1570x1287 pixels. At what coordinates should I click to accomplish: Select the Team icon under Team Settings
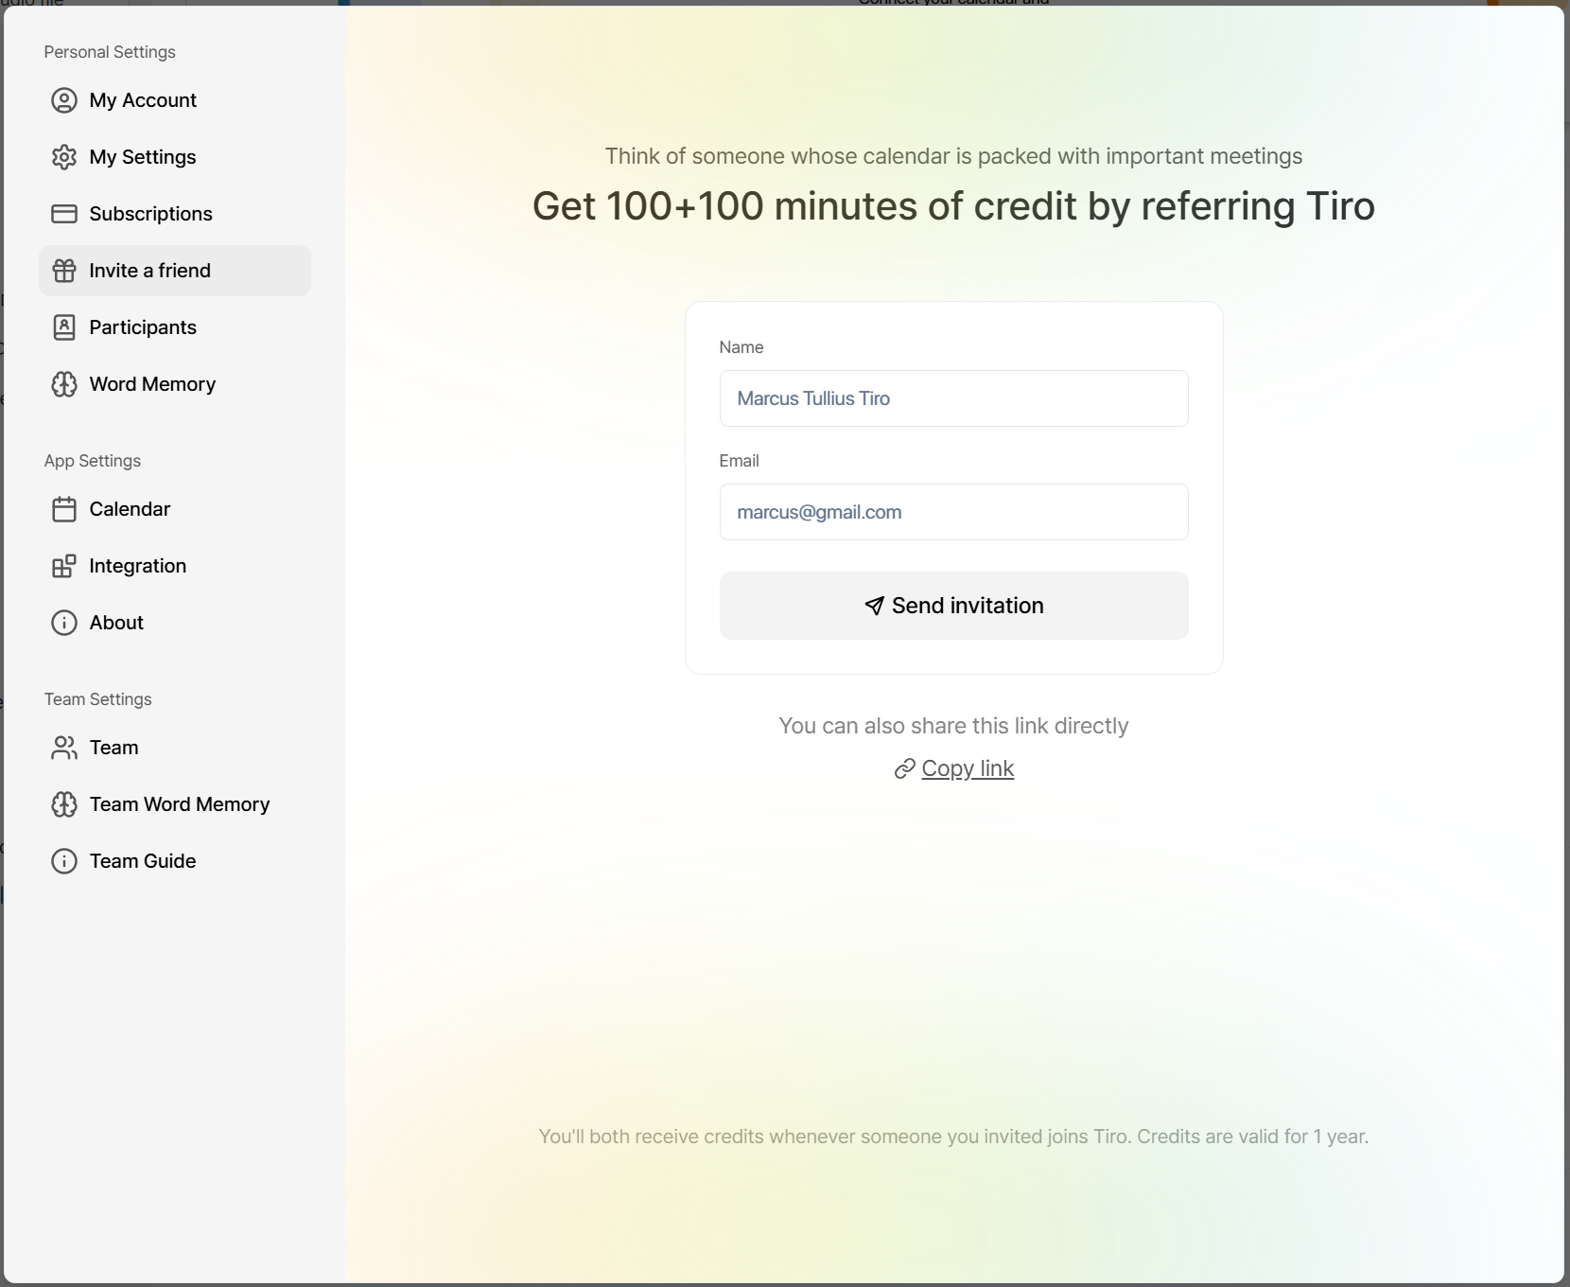(x=62, y=748)
